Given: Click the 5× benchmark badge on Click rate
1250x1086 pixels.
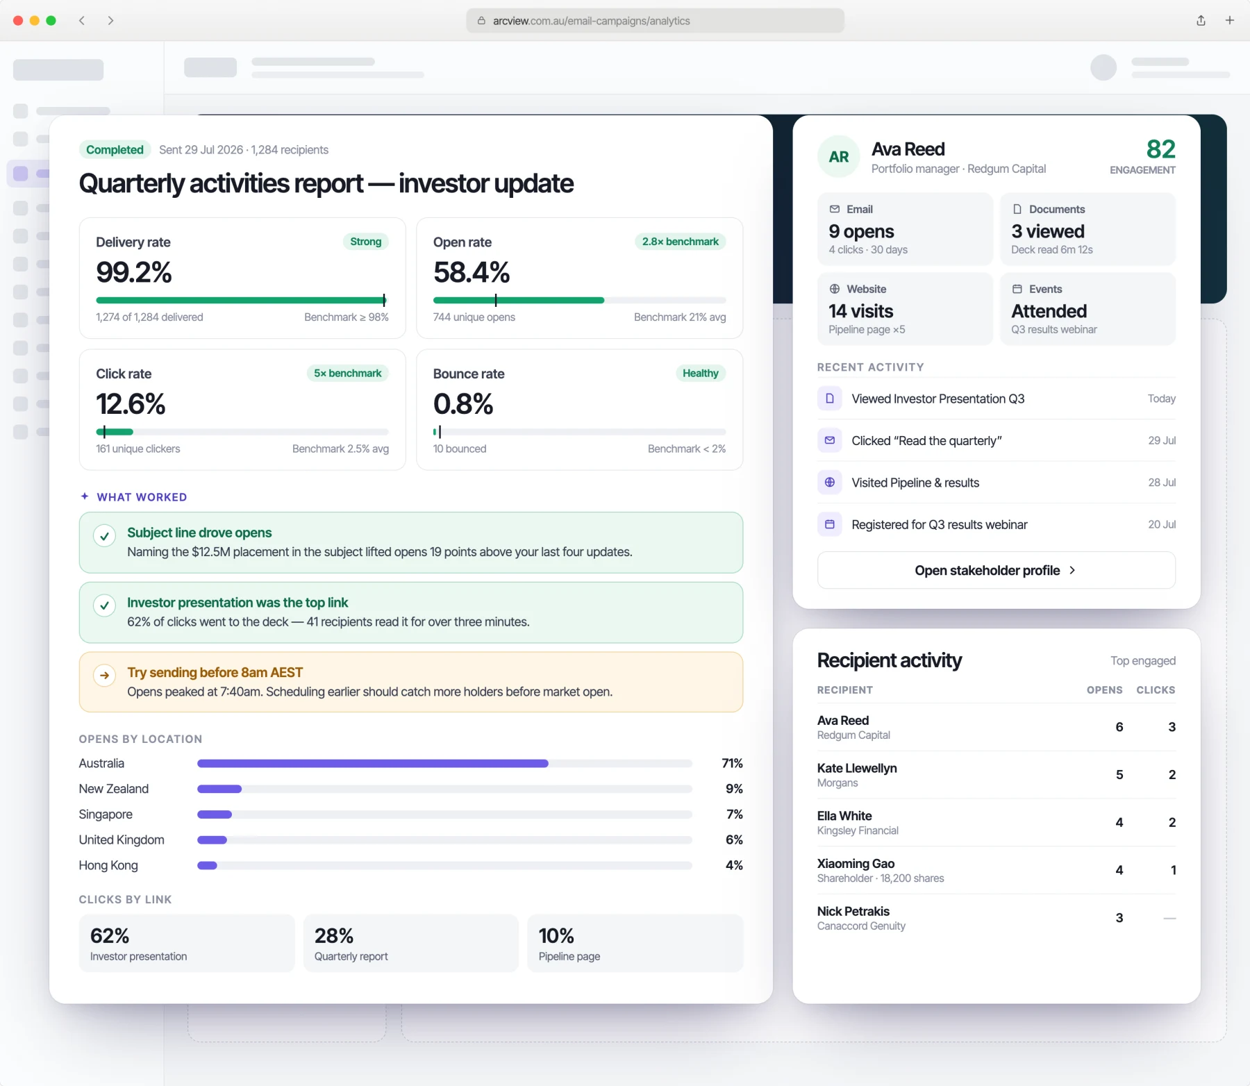Looking at the screenshot, I should click(347, 373).
